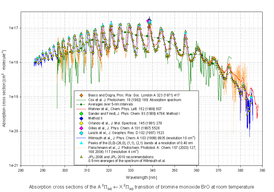Click the cyan triangle band peaks marker
The image size is (274, 192).
[81, 142]
